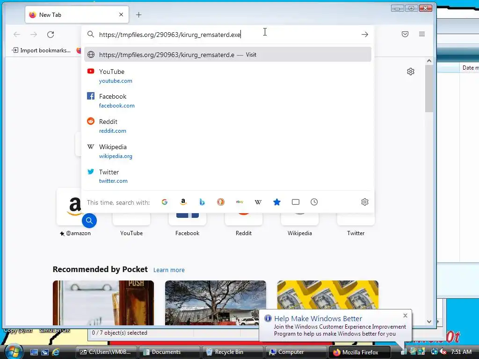The width and height of the screenshot is (479, 359).
Task: Open the Pocket story with yellow money image
Action: click(328, 295)
